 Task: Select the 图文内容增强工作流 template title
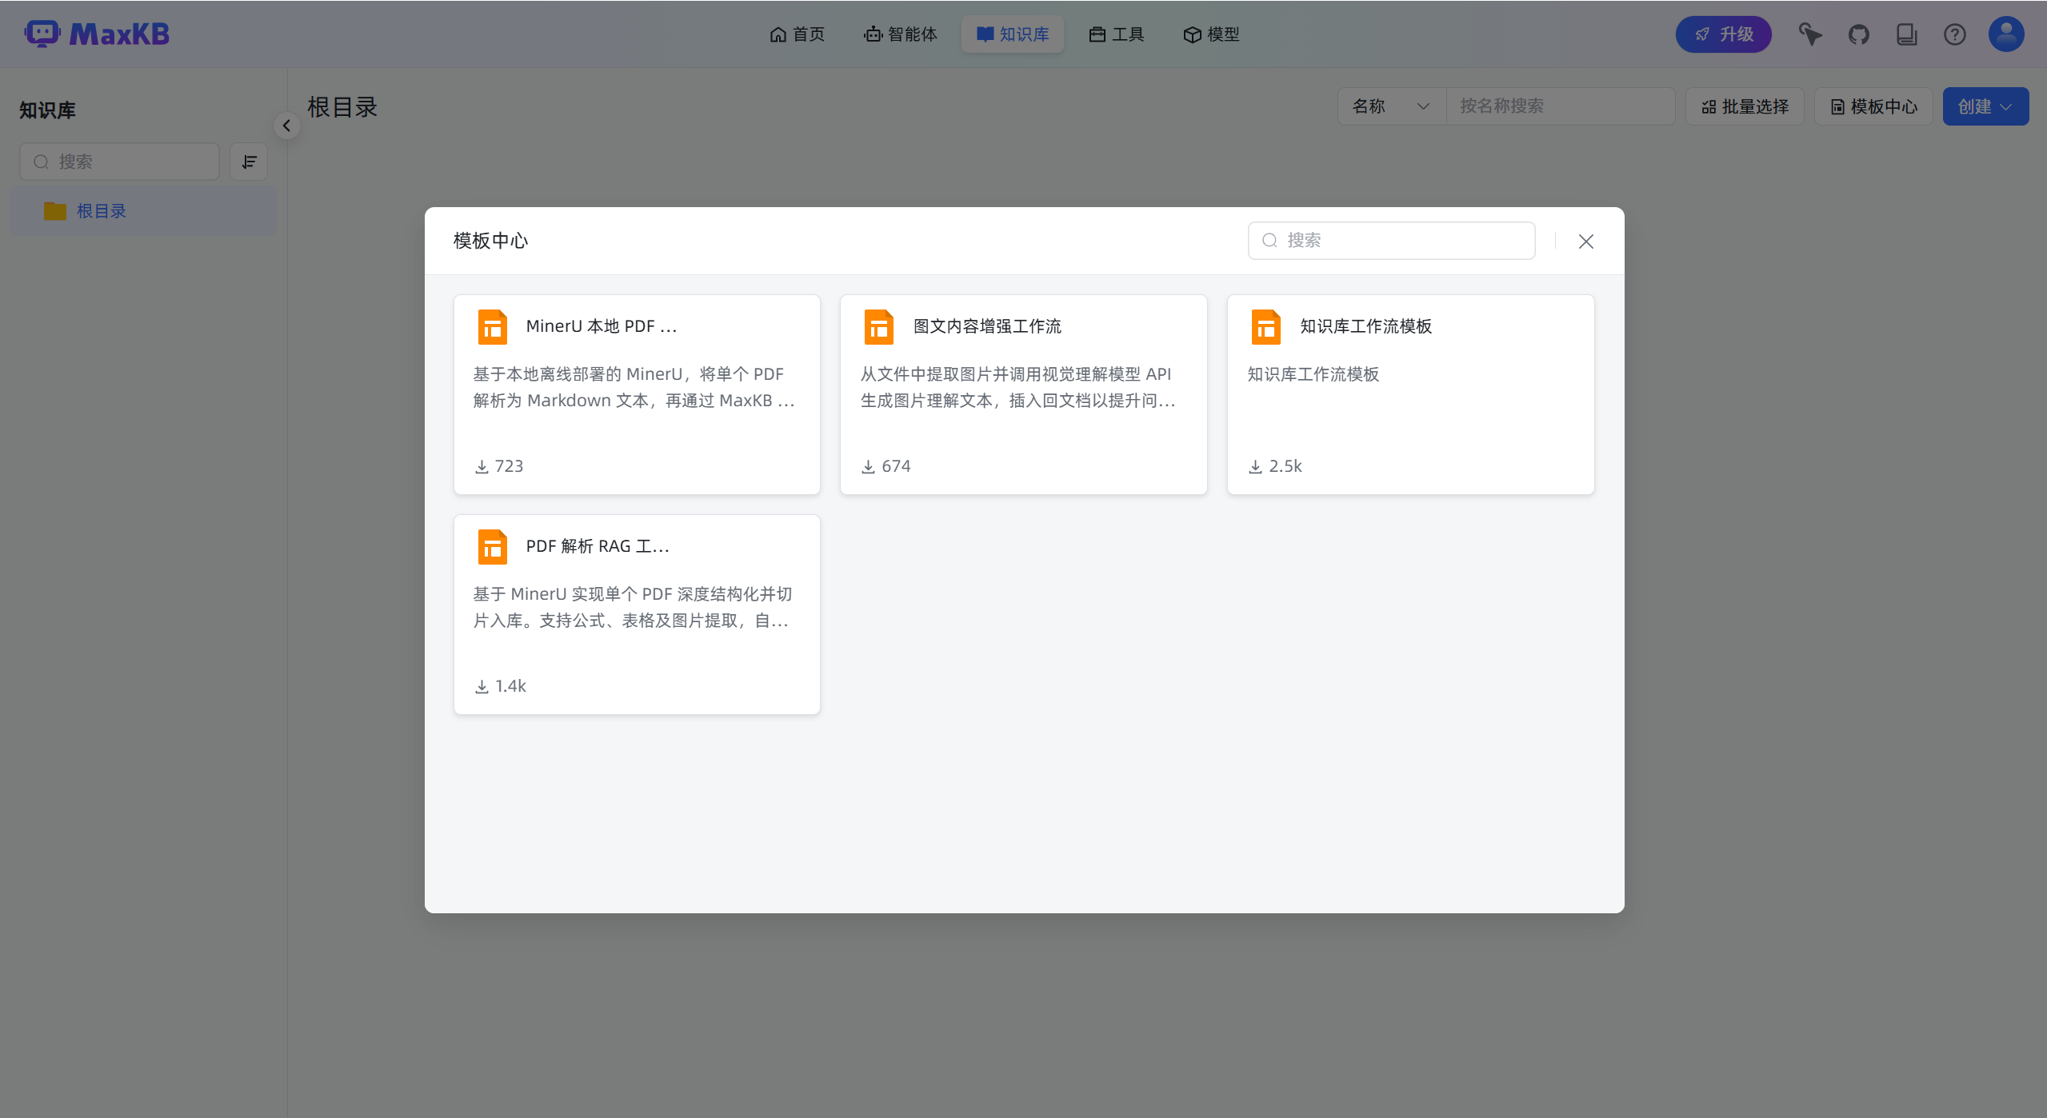987,326
